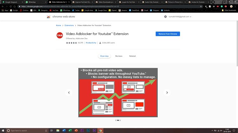Click the taskbar search box
The image size is (238, 133).
[x=27, y=130]
